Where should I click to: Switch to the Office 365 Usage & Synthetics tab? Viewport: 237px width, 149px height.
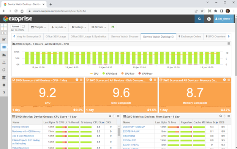point(88,37)
